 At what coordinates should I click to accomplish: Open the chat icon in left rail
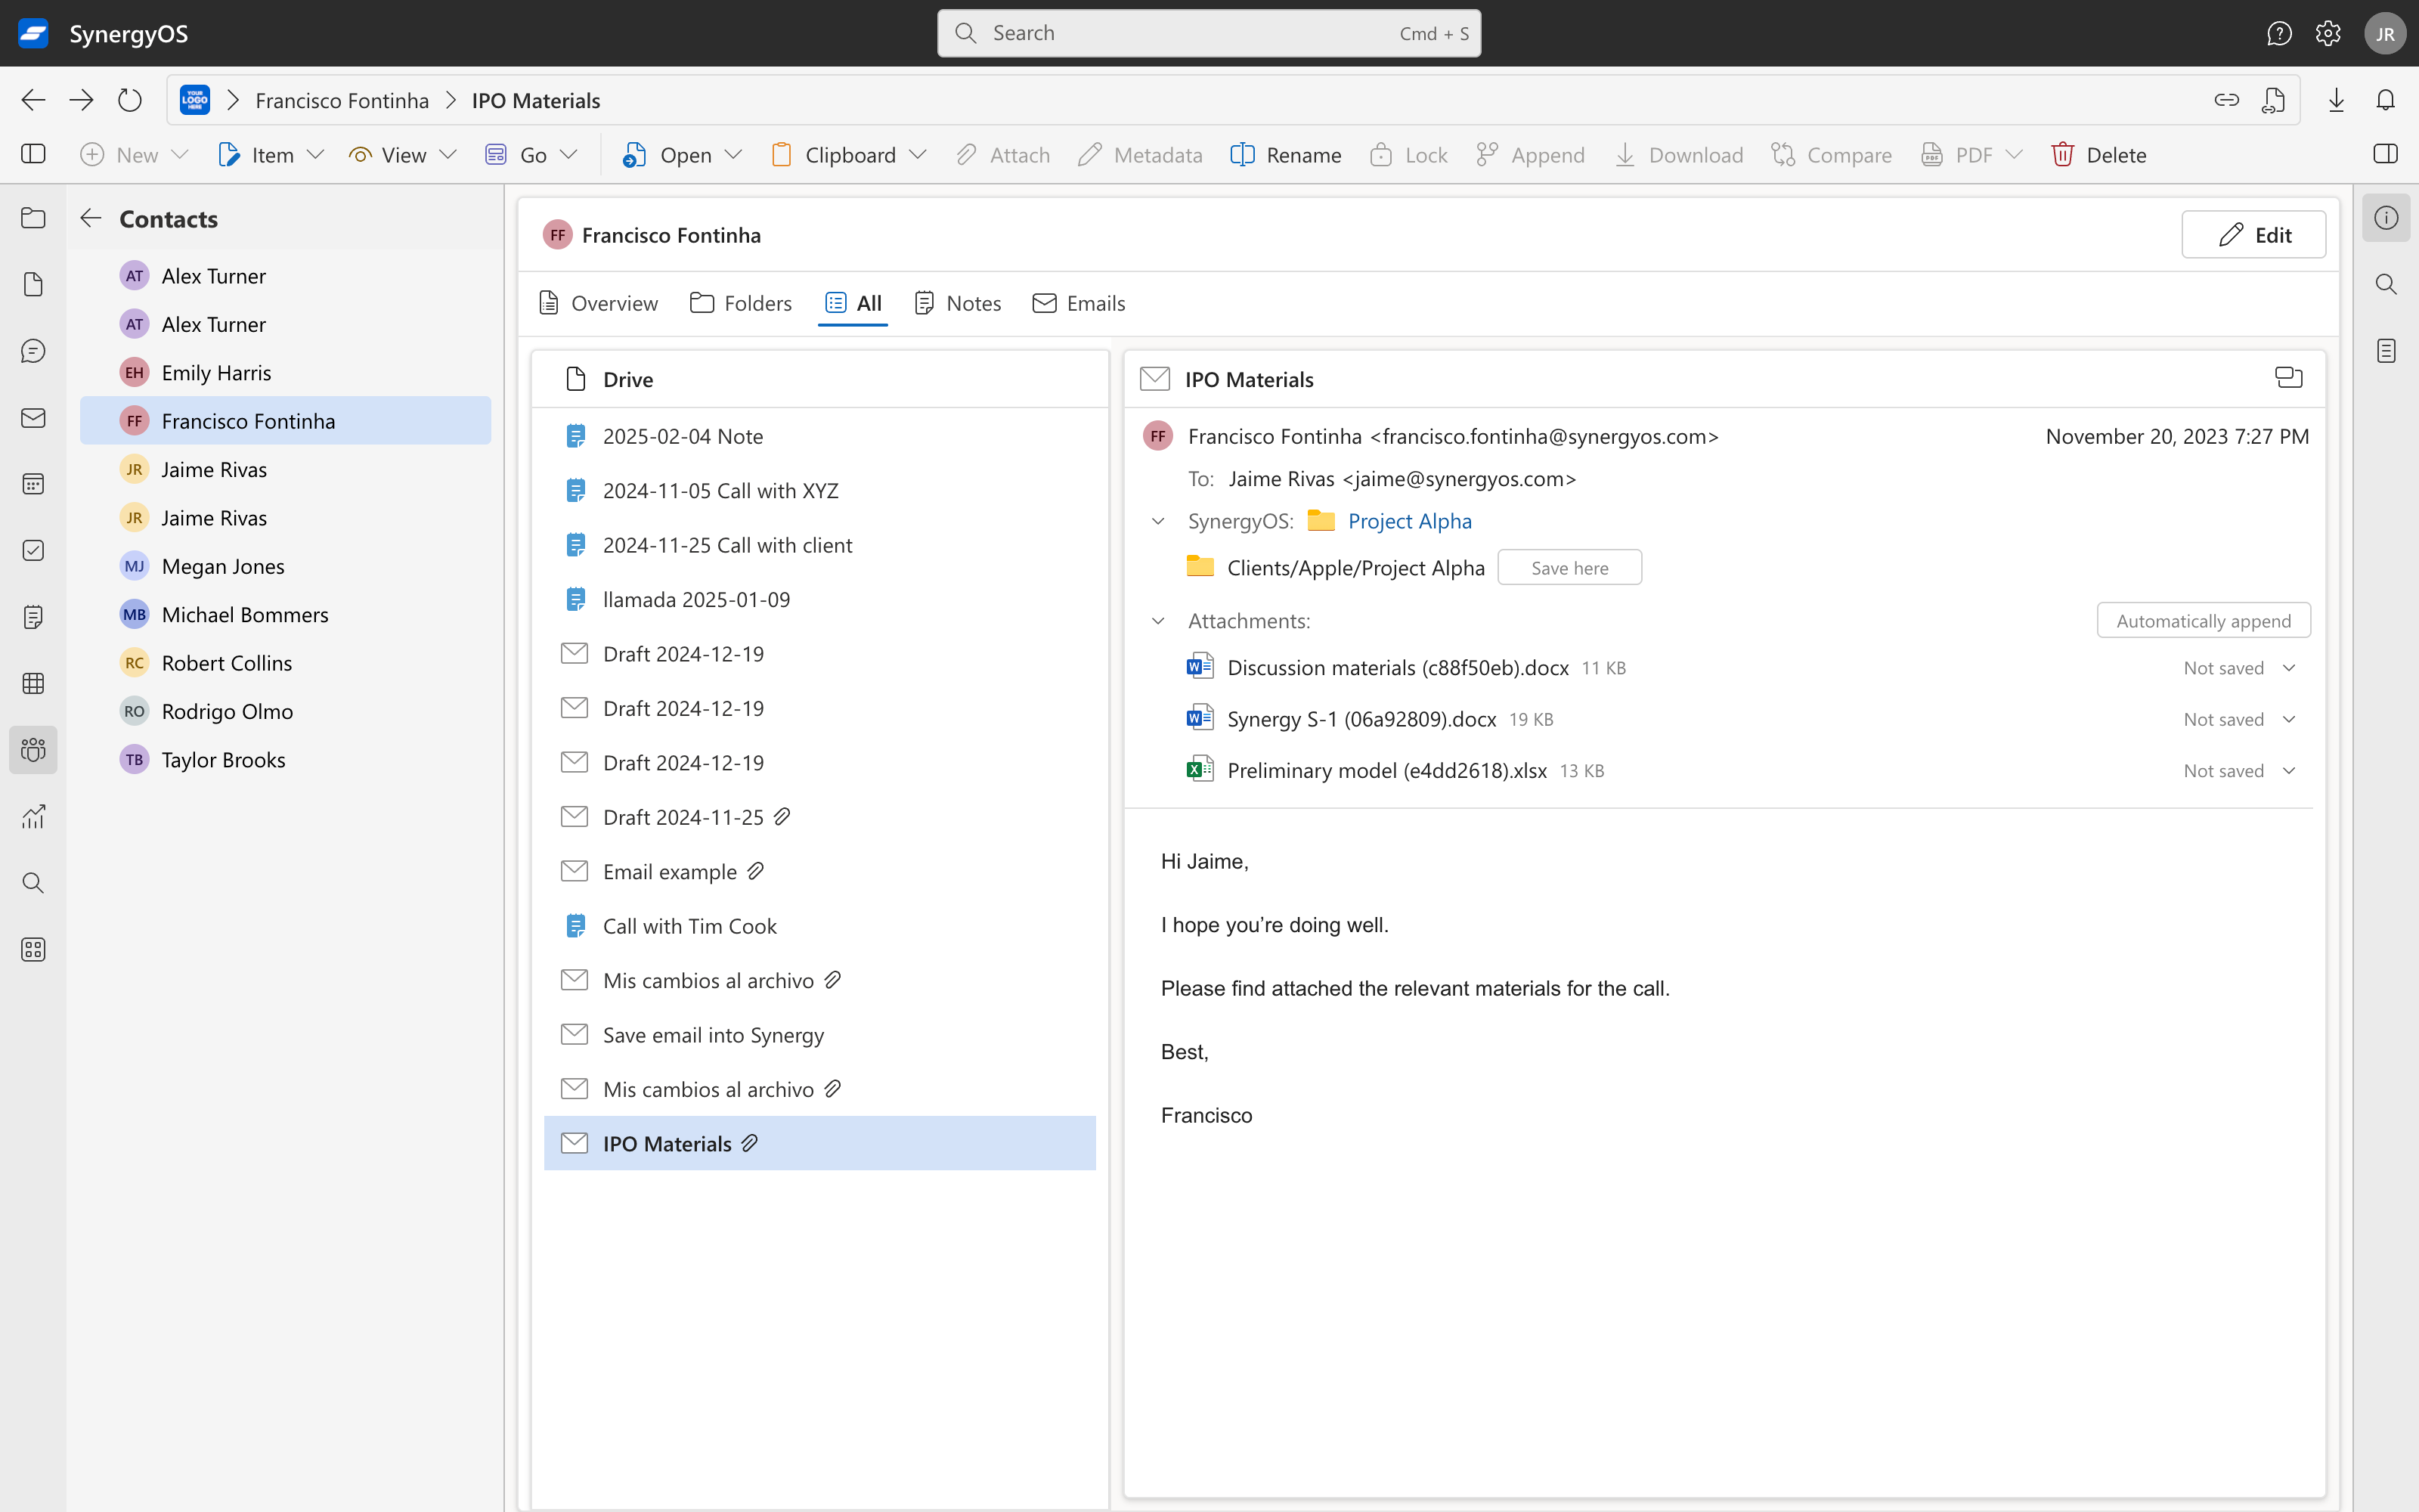pyautogui.click(x=33, y=351)
